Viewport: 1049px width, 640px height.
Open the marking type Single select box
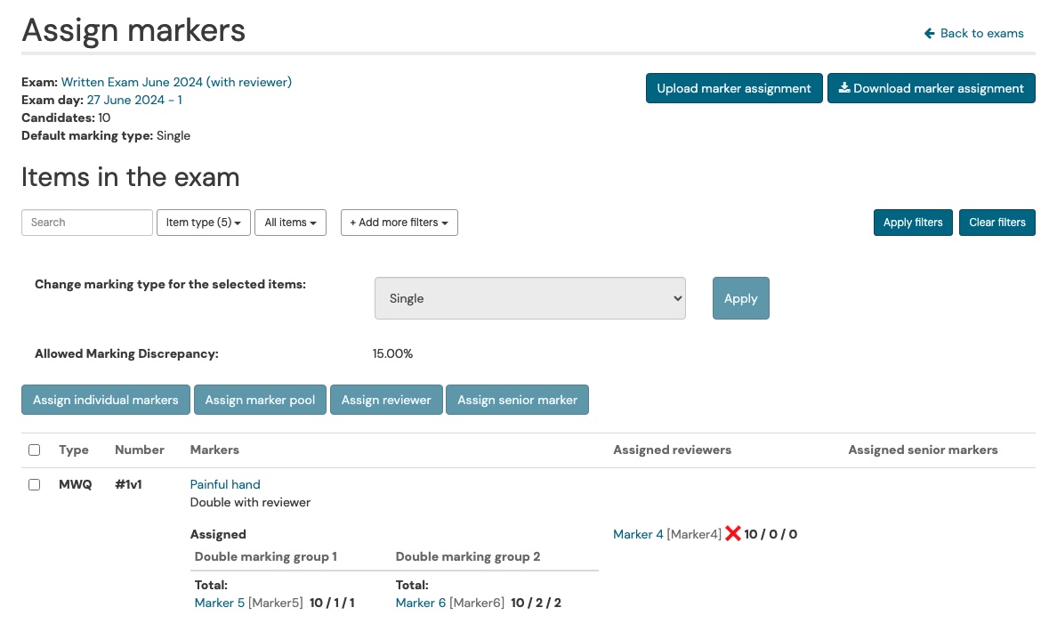(530, 298)
